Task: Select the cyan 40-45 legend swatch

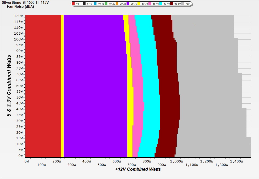Action: [161, 4]
